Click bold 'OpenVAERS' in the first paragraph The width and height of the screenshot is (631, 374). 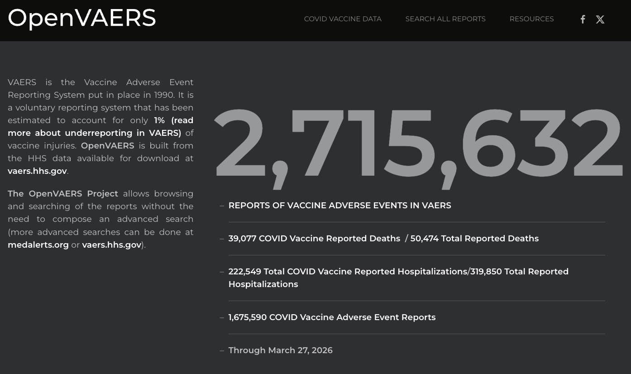tap(107, 146)
